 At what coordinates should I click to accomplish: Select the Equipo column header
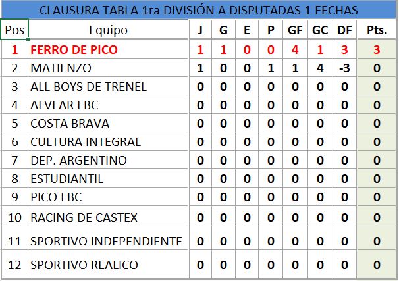pos(108,30)
